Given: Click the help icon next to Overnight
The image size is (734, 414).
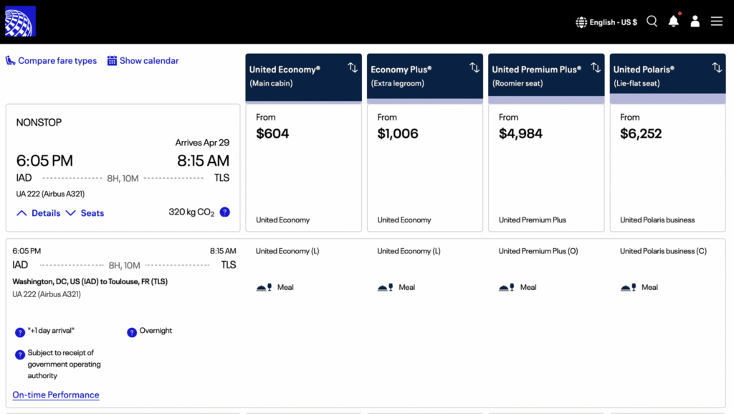Looking at the screenshot, I should pyautogui.click(x=132, y=332).
